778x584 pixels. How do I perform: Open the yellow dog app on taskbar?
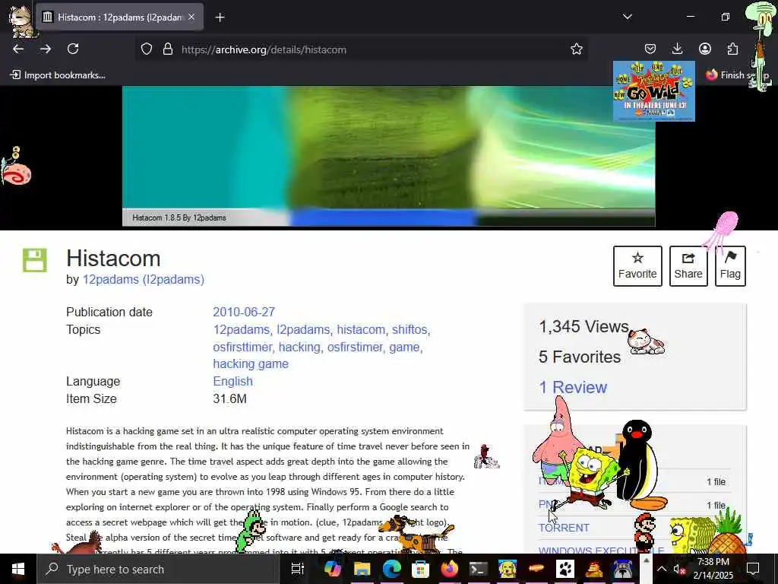point(508,569)
